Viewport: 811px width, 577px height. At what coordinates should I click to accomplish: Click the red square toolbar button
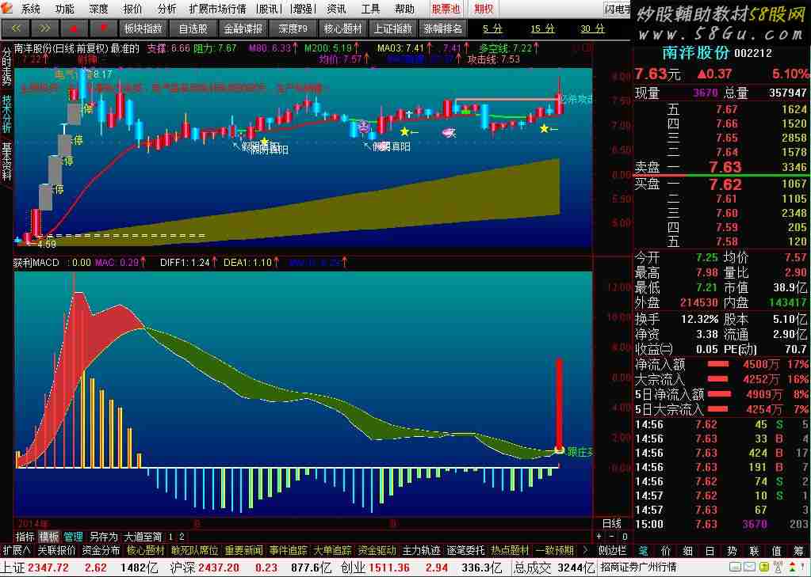pyautogui.click(x=74, y=29)
